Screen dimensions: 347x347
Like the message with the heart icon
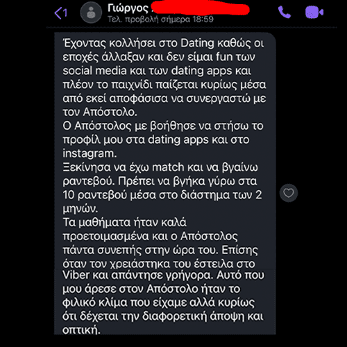click(x=289, y=193)
